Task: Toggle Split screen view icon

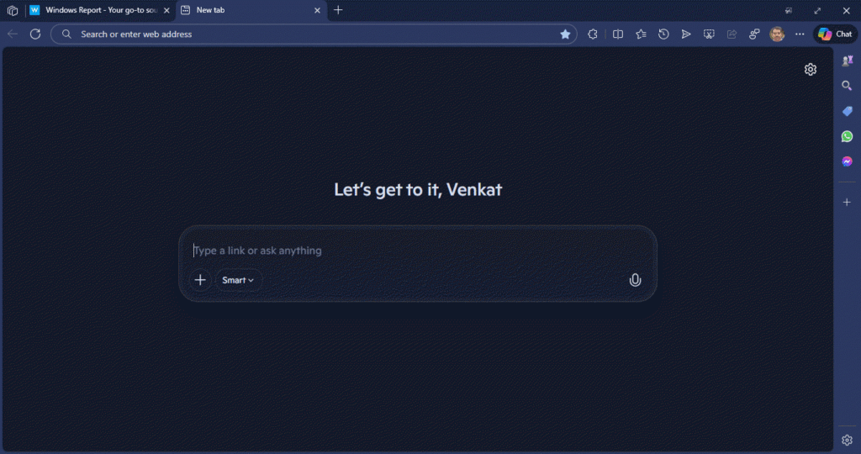Action: [618, 34]
